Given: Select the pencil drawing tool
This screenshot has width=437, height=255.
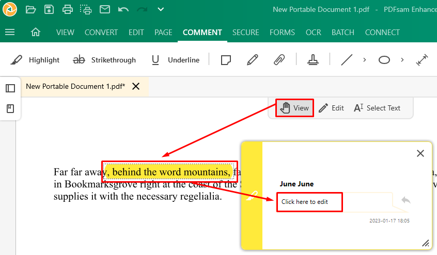Looking at the screenshot, I should pyautogui.click(x=253, y=60).
